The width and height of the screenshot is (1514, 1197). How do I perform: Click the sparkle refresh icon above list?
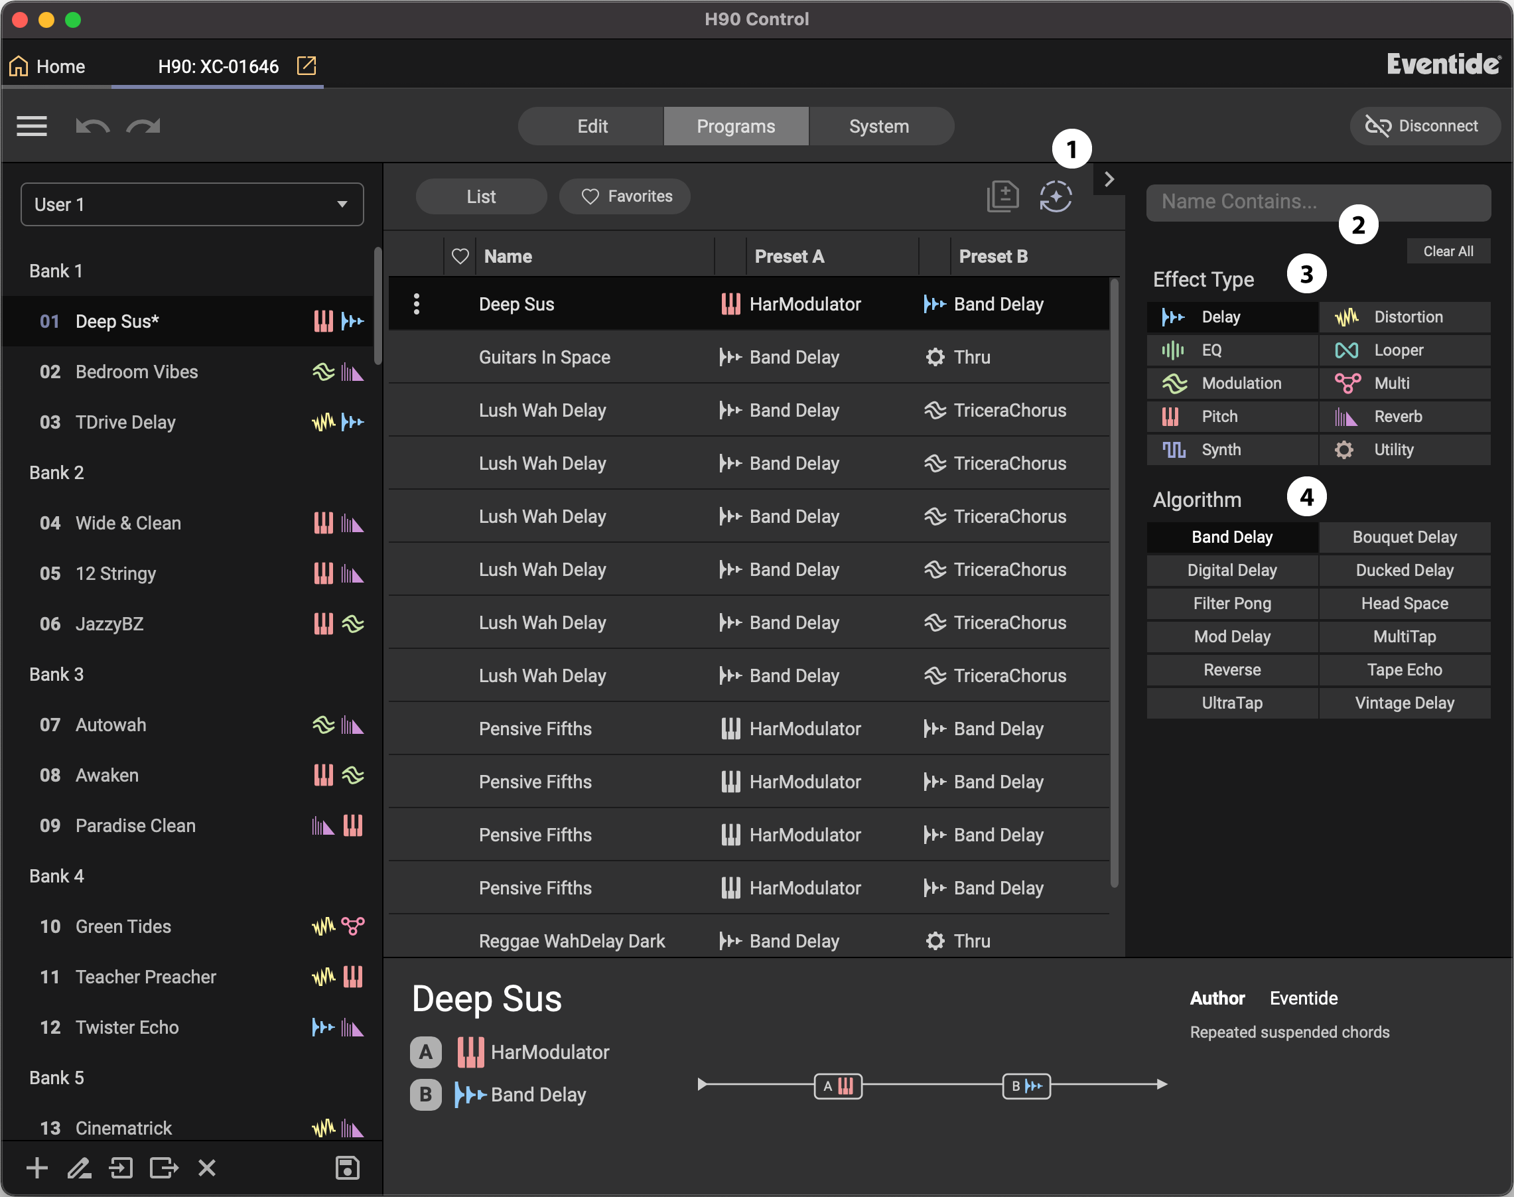1056,196
